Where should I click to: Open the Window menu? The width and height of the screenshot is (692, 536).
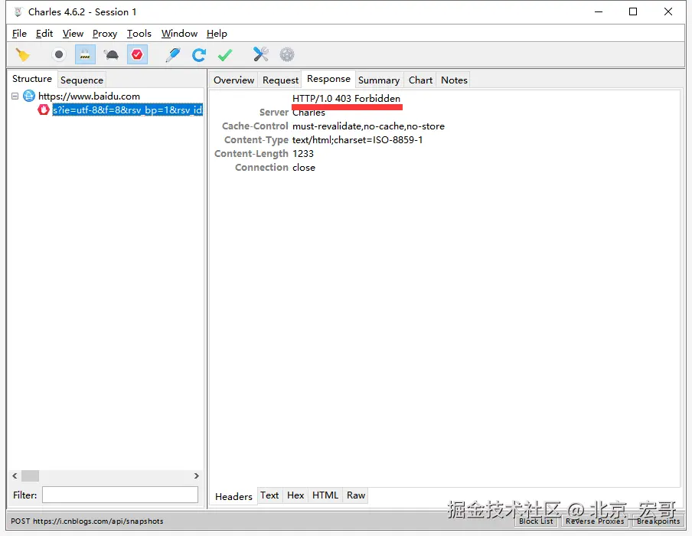pyautogui.click(x=179, y=34)
